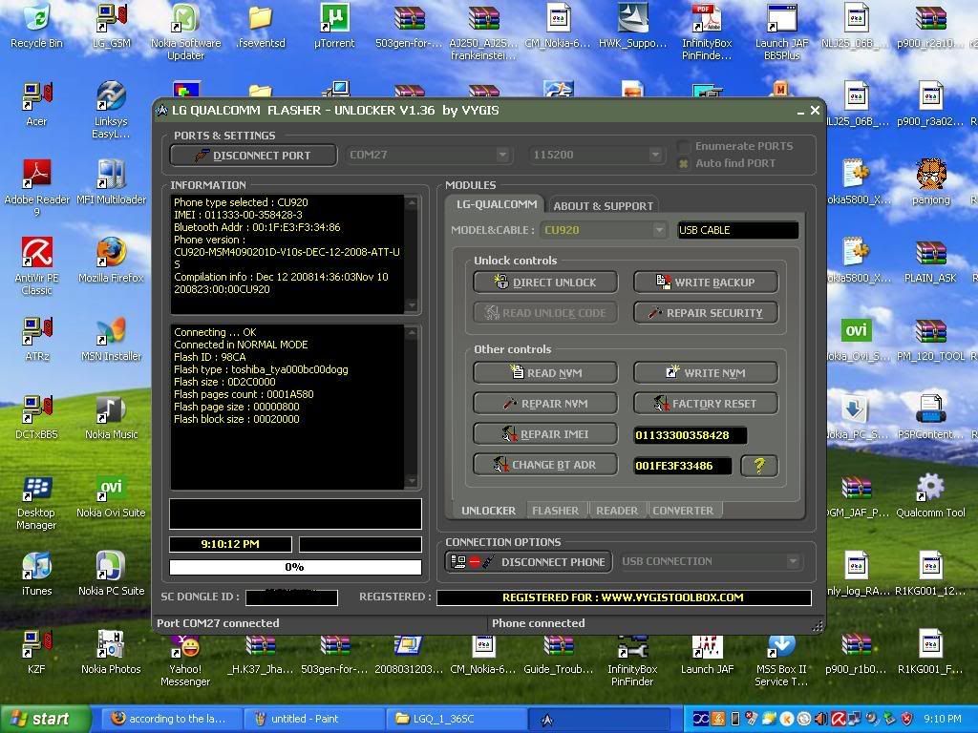Image resolution: width=978 pixels, height=733 pixels.
Task: Open the READER tab
Action: (x=617, y=511)
